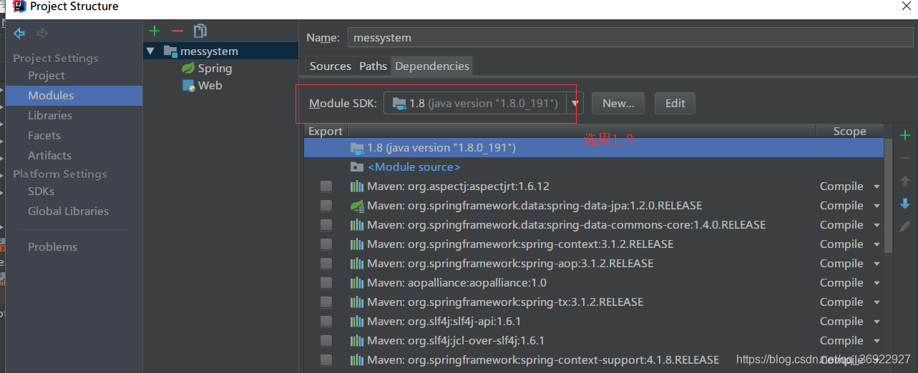
Task: Click the Web facet icon
Action: click(189, 85)
